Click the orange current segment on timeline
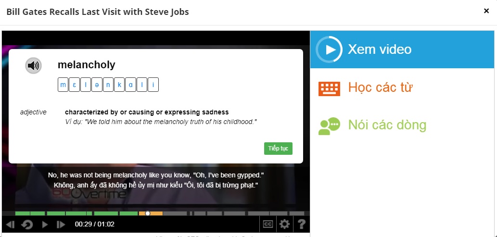Viewport: 497px width, 237px height. pyautogui.click(x=151, y=213)
